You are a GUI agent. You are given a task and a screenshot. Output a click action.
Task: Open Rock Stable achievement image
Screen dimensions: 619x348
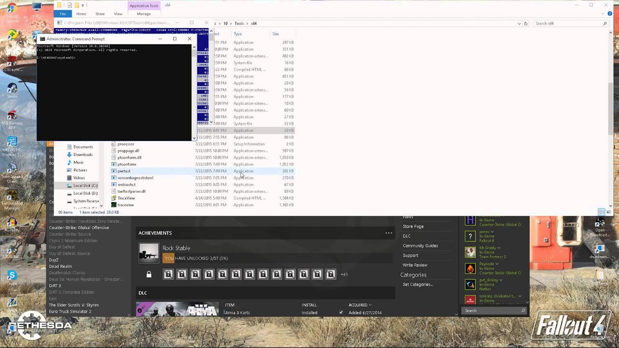point(149,253)
